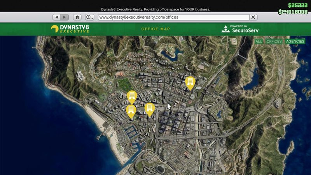Click the bank balance amount $24018008

pyautogui.click(x=293, y=12)
